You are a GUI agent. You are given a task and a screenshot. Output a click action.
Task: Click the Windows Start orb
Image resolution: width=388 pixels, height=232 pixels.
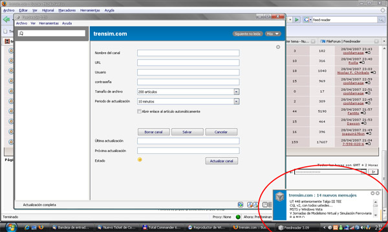click(11, 227)
